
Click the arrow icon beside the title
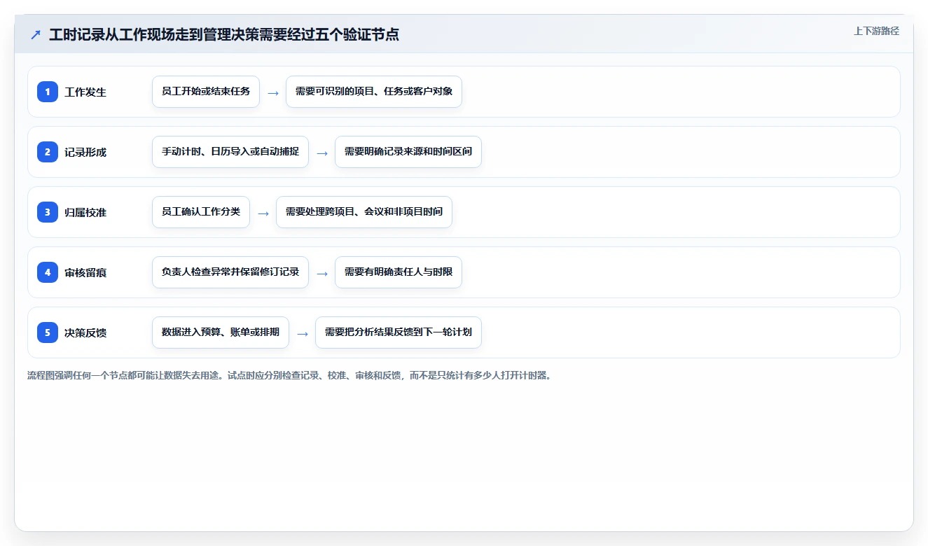(x=35, y=35)
